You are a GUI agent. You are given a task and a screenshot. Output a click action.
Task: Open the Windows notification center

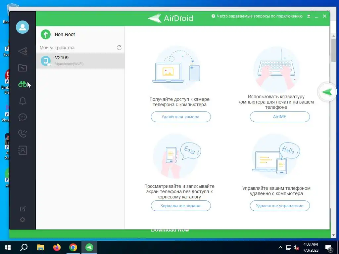pos(329,247)
